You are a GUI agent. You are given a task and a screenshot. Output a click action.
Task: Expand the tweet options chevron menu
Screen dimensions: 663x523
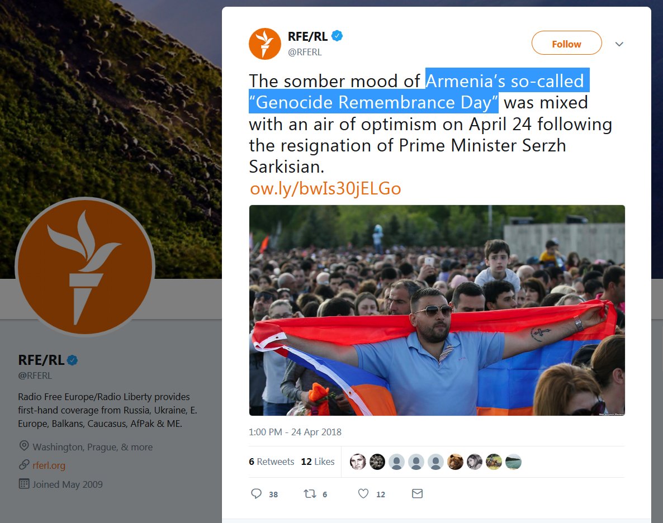click(619, 44)
